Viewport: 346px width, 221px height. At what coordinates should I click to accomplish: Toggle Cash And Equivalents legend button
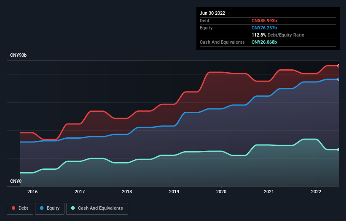tap(97, 208)
